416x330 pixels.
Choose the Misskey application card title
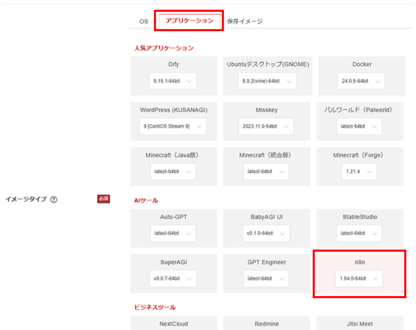[x=267, y=110]
